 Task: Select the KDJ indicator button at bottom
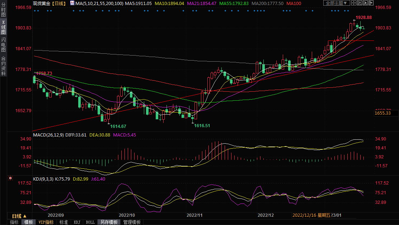click(77, 222)
